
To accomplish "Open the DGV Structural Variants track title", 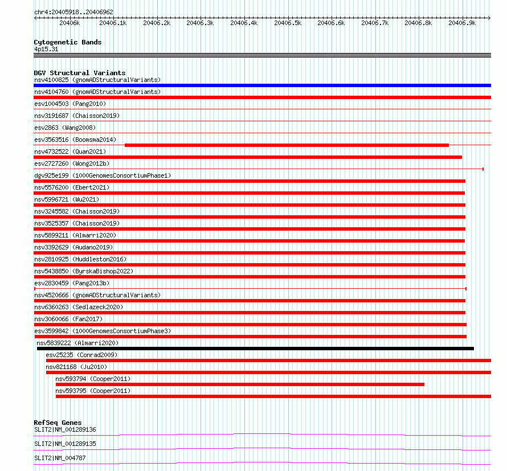I will click(x=80, y=73).
